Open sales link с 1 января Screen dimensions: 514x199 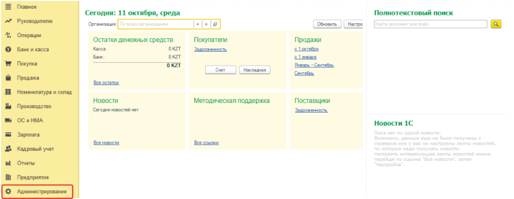click(x=306, y=57)
